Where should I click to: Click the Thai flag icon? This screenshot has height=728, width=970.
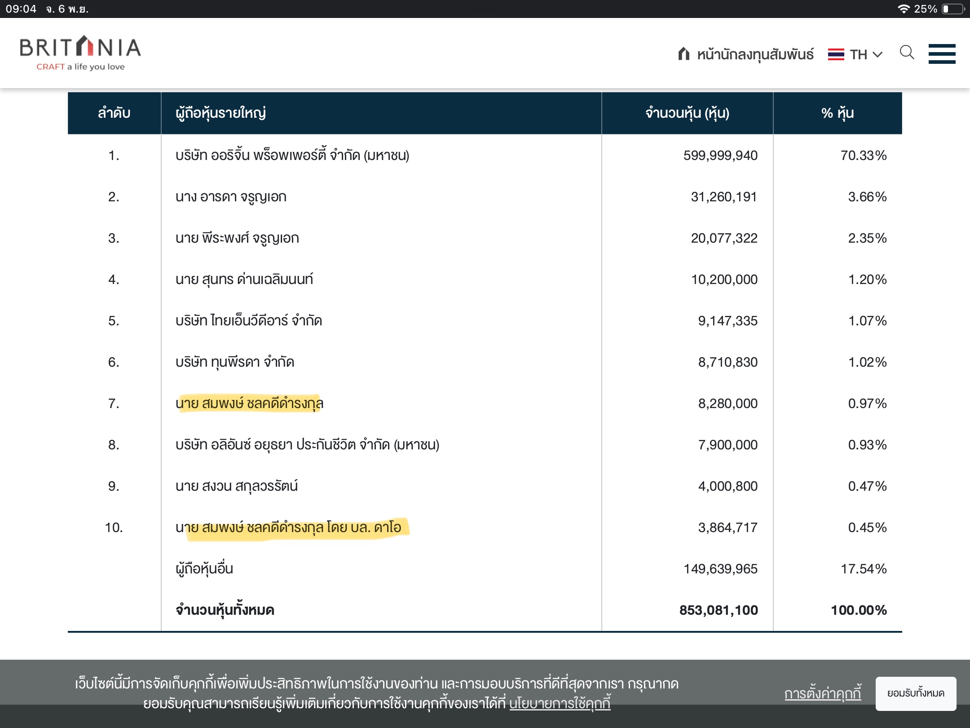[x=836, y=54]
